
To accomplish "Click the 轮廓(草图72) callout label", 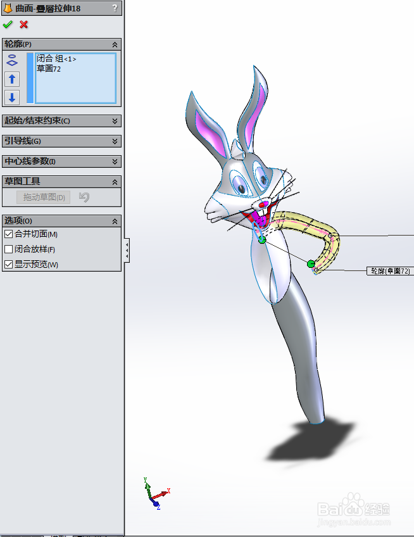I will pos(390,271).
